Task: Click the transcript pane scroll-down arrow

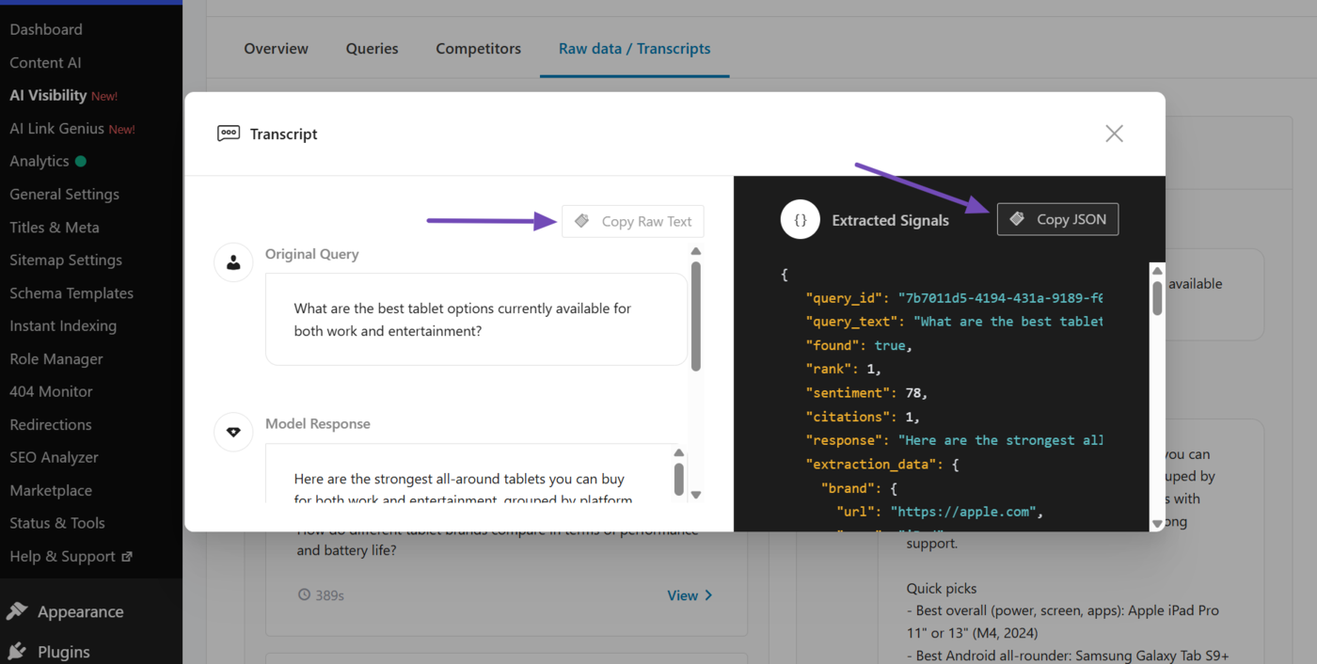Action: coord(695,494)
